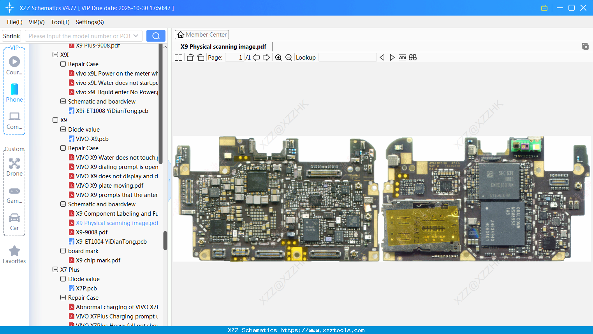Open the model number dropdown arrow
This screenshot has height=334, width=593.
tap(136, 36)
